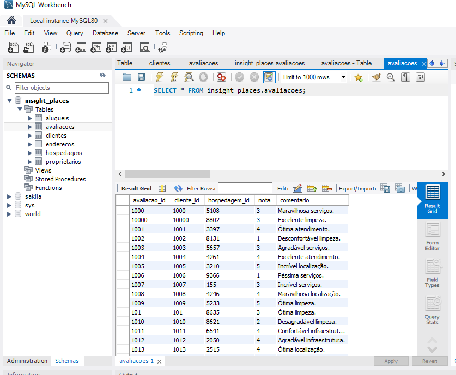Viewport: 456px width, 375px height.
Task: Create a new SQL tab icon
Action: pyautogui.click(x=13, y=47)
